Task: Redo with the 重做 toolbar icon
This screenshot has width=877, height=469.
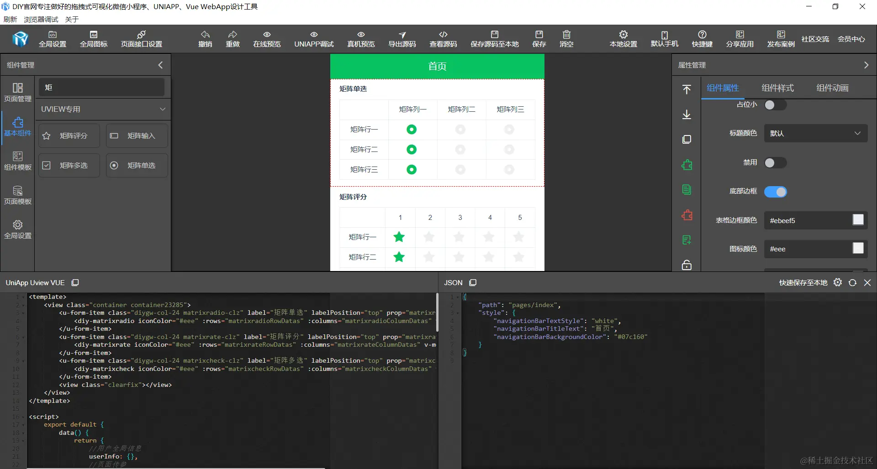Action: (x=232, y=39)
